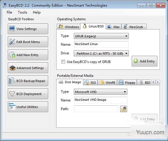Browse for disk image path with binoculars icon

tap(124, 109)
